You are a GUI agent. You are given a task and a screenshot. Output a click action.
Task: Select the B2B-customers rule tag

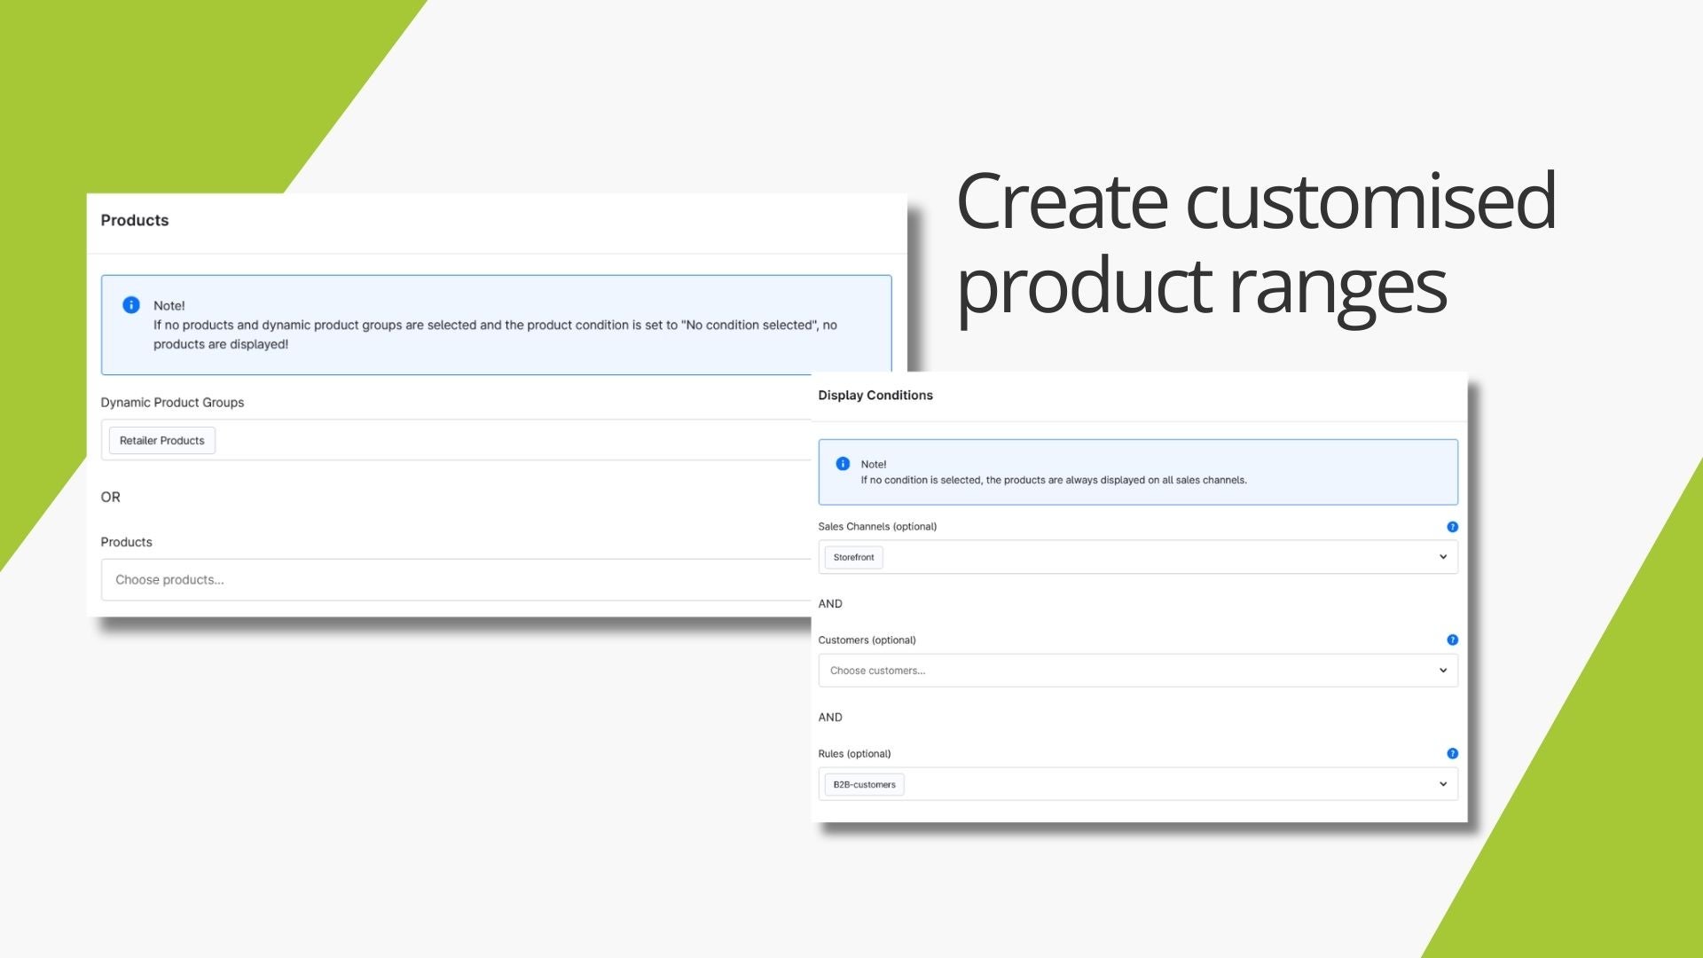pos(864,785)
